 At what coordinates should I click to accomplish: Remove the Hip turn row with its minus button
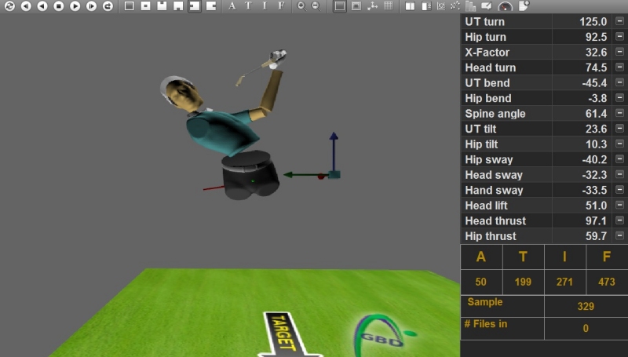point(619,36)
